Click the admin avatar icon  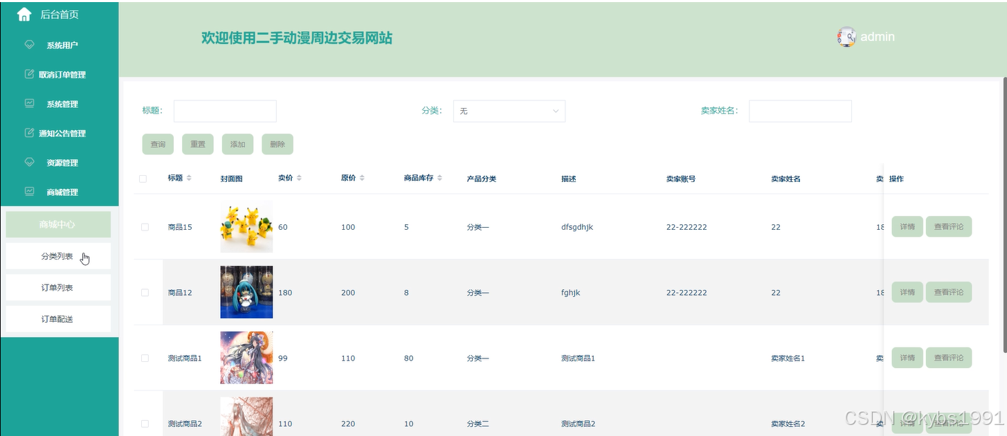(x=846, y=37)
